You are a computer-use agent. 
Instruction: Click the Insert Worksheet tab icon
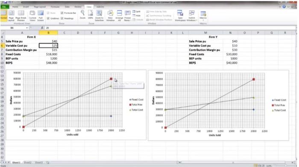click(48, 162)
